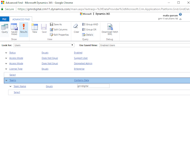Click the Dynamics 365 header text
This screenshot has width=190, height=141.
coord(103,14)
